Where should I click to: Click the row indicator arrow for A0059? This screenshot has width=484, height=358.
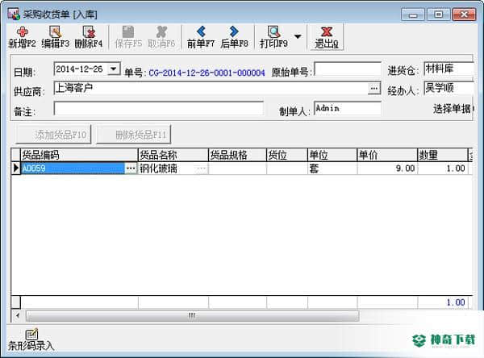16,169
